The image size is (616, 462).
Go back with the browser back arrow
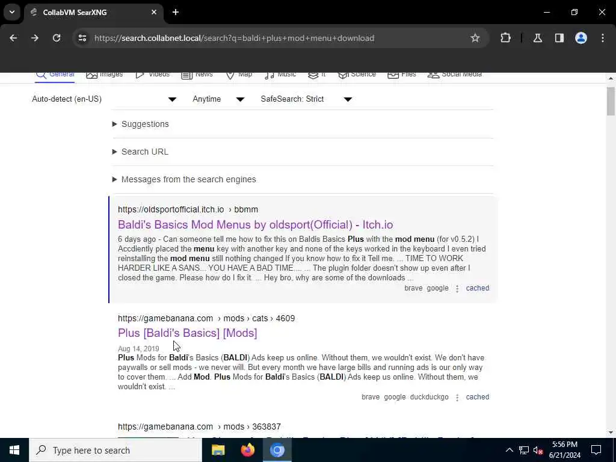click(x=13, y=38)
